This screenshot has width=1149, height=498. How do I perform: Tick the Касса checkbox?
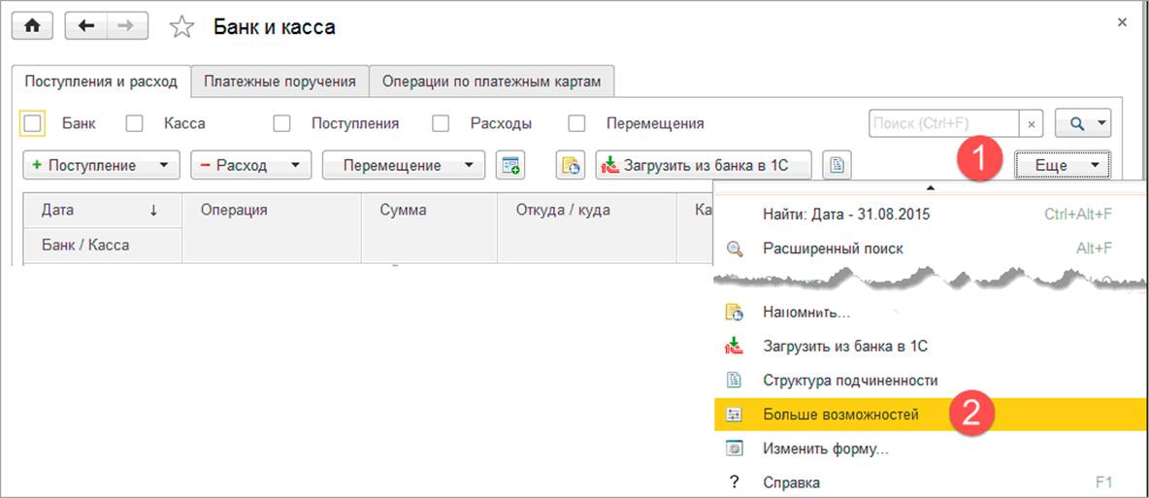coord(135,124)
